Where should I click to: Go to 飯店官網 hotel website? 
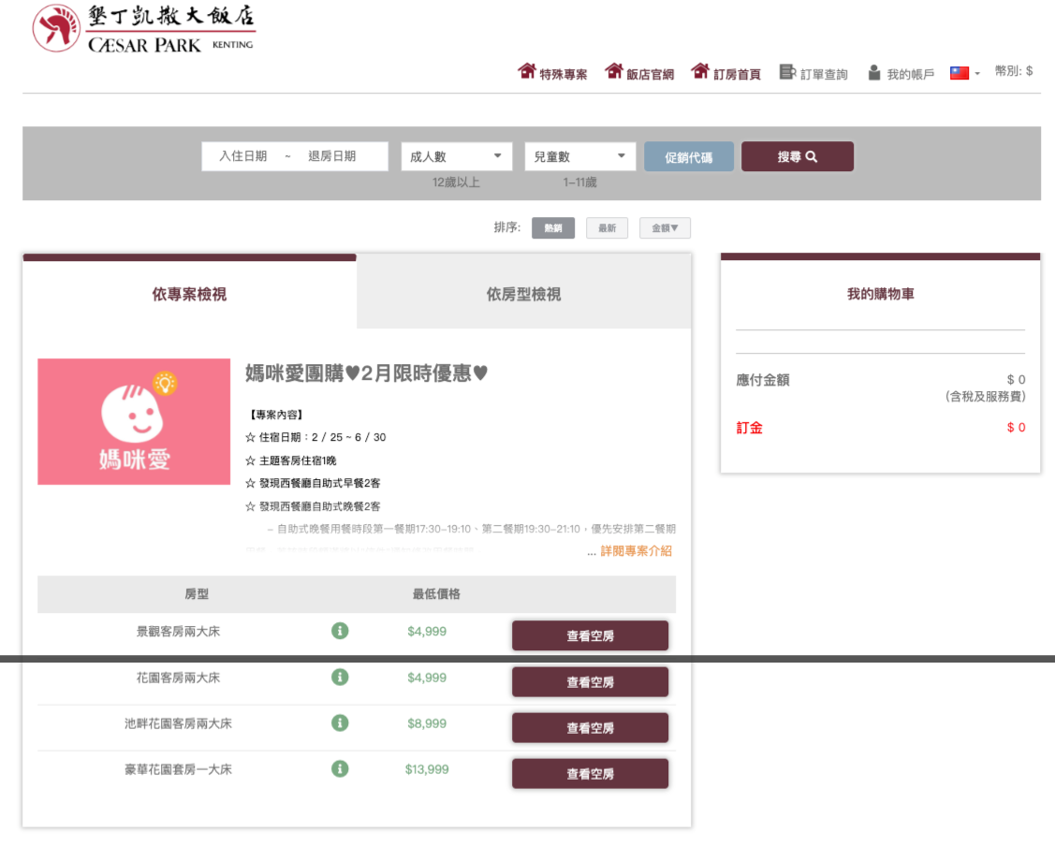point(639,73)
